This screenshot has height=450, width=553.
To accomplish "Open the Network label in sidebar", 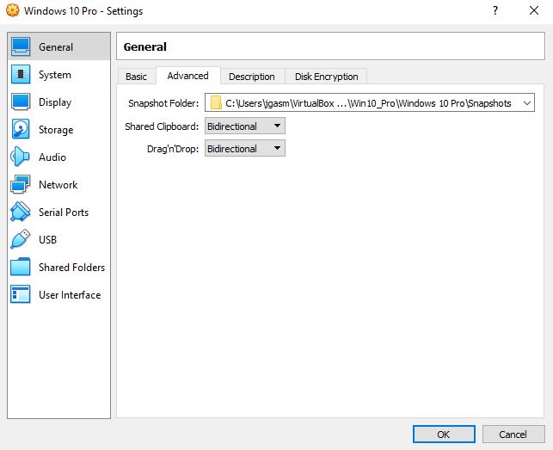I will tap(58, 185).
